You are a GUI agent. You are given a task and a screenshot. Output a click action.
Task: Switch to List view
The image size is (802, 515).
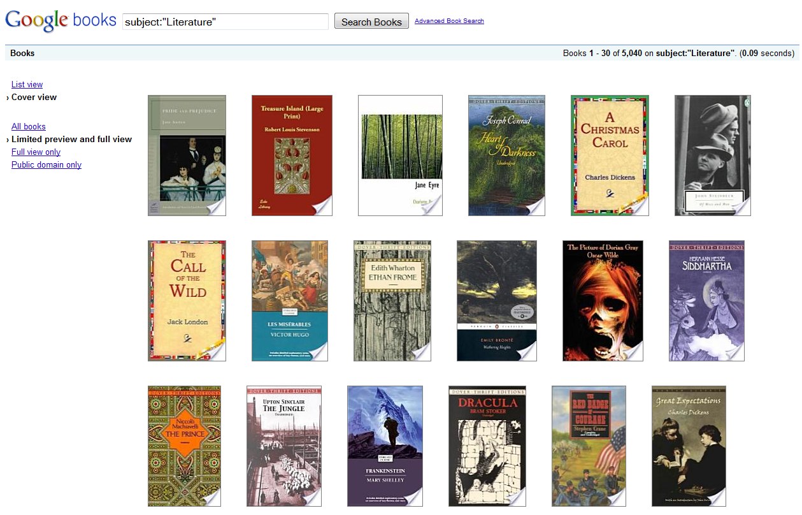click(x=27, y=84)
